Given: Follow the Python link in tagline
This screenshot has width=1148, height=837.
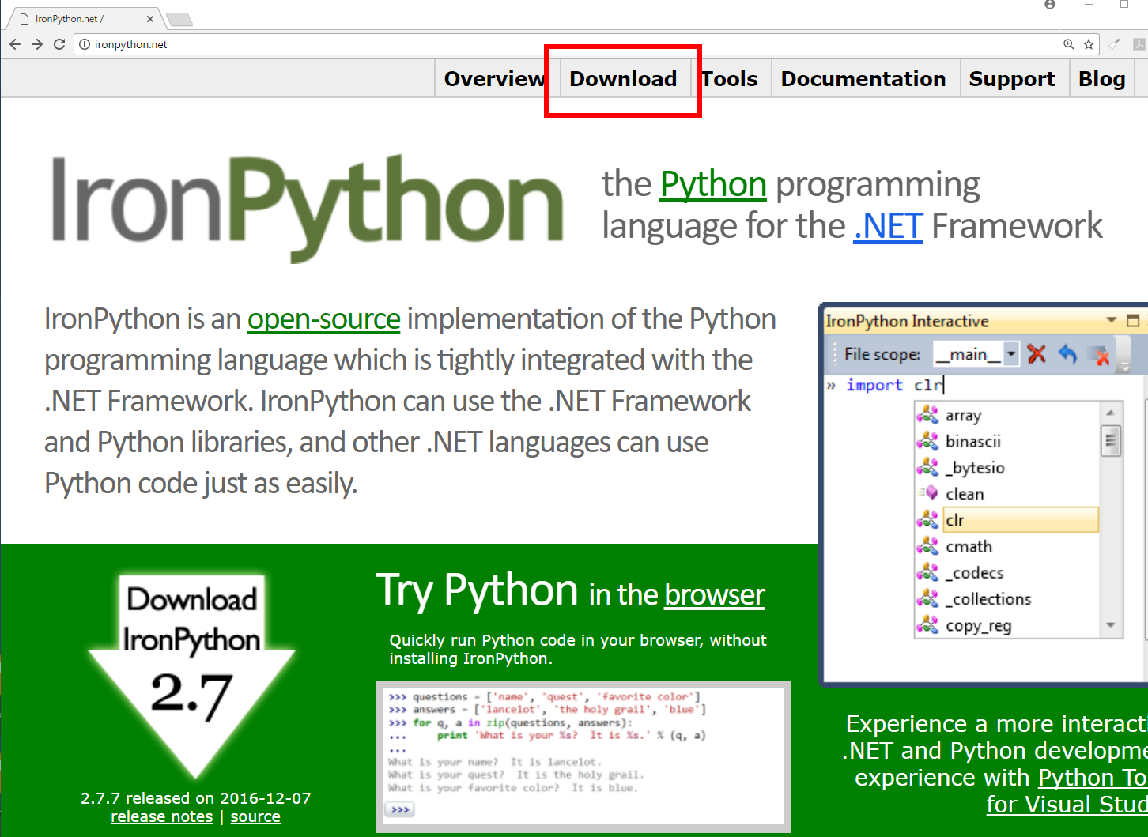Looking at the screenshot, I should tap(713, 185).
